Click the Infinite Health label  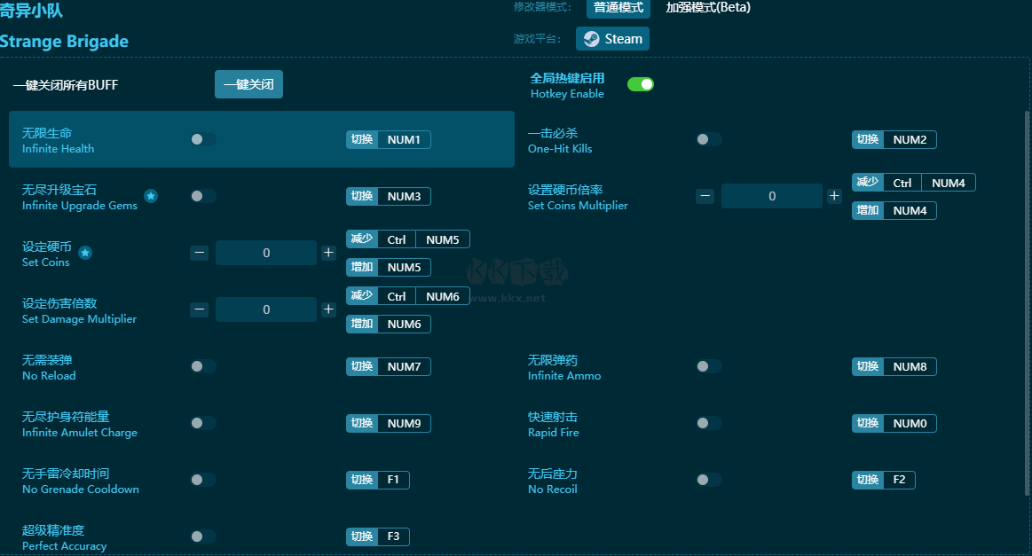click(58, 149)
